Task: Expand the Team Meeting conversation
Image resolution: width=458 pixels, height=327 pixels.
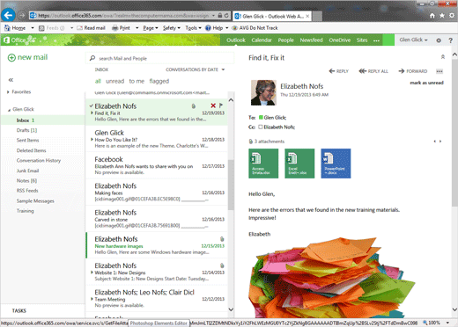Action: point(92,299)
